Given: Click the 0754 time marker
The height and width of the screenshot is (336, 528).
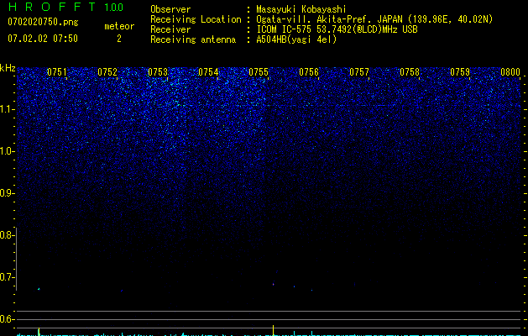Looking at the screenshot, I should pyautogui.click(x=208, y=72).
